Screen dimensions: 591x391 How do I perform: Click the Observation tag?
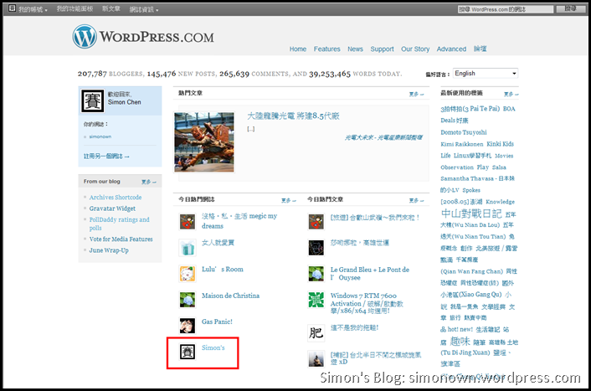click(x=457, y=167)
